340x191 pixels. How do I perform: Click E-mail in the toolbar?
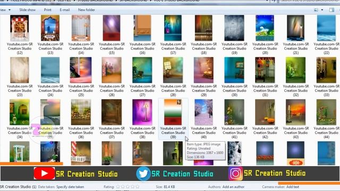pyautogui.click(x=65, y=10)
